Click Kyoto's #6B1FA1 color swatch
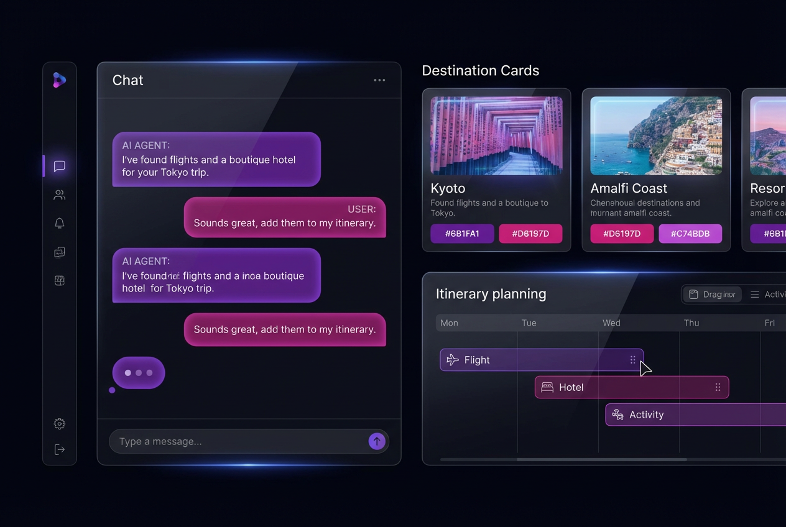786x527 pixels. click(462, 234)
